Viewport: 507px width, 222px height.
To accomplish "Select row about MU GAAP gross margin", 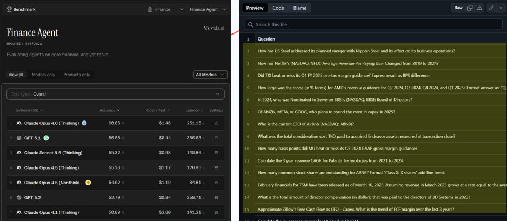I will tap(375, 149).
